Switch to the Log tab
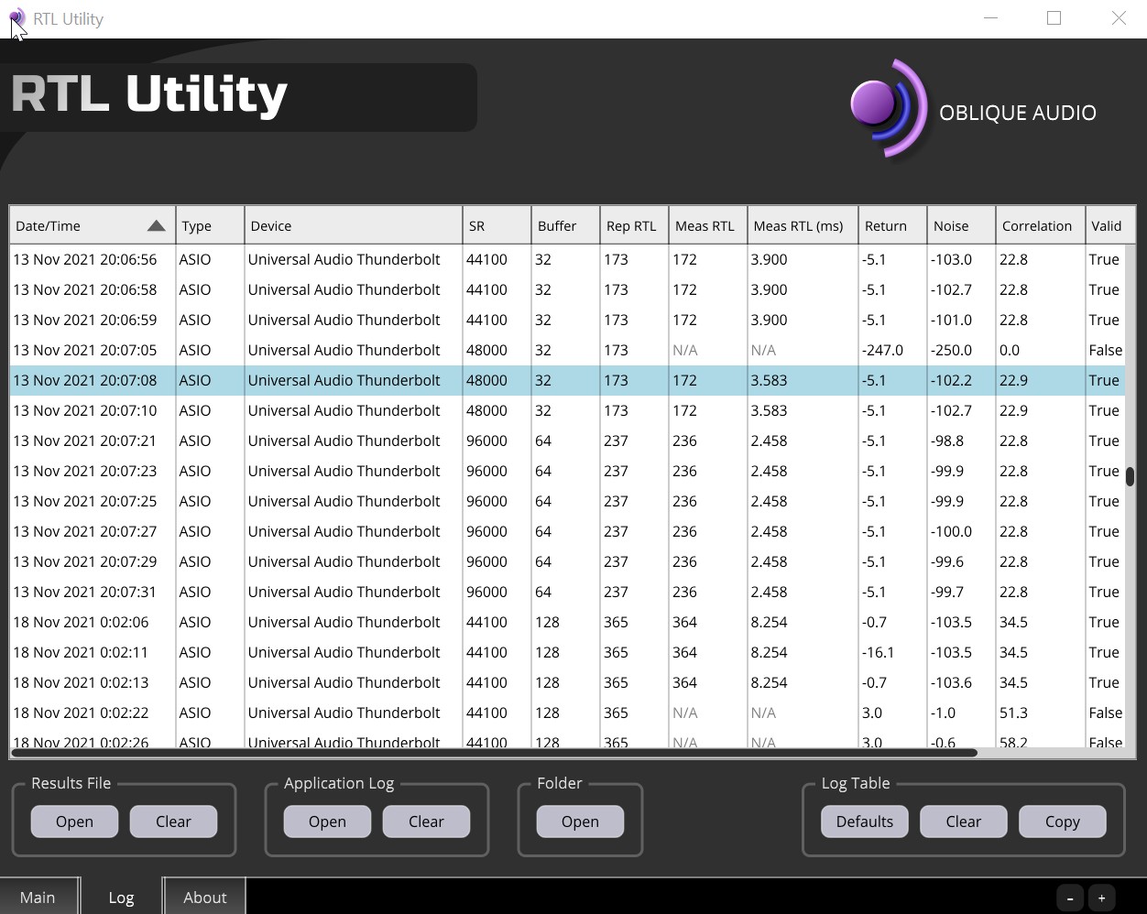This screenshot has width=1147, height=914. (121, 897)
